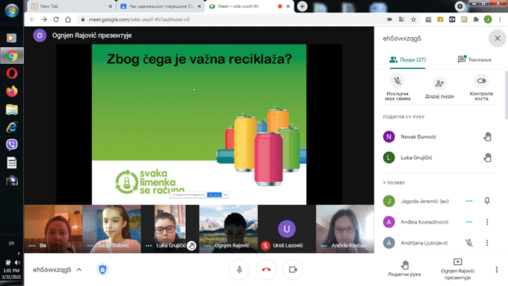Expand meeting details next to eh56wxzqg5
Screen dimensions: 508x286
tap(79, 269)
